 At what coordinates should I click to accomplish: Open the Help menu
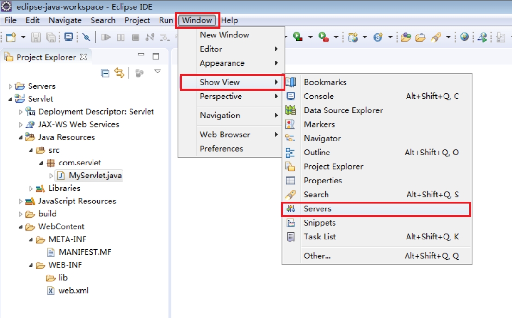(x=229, y=20)
